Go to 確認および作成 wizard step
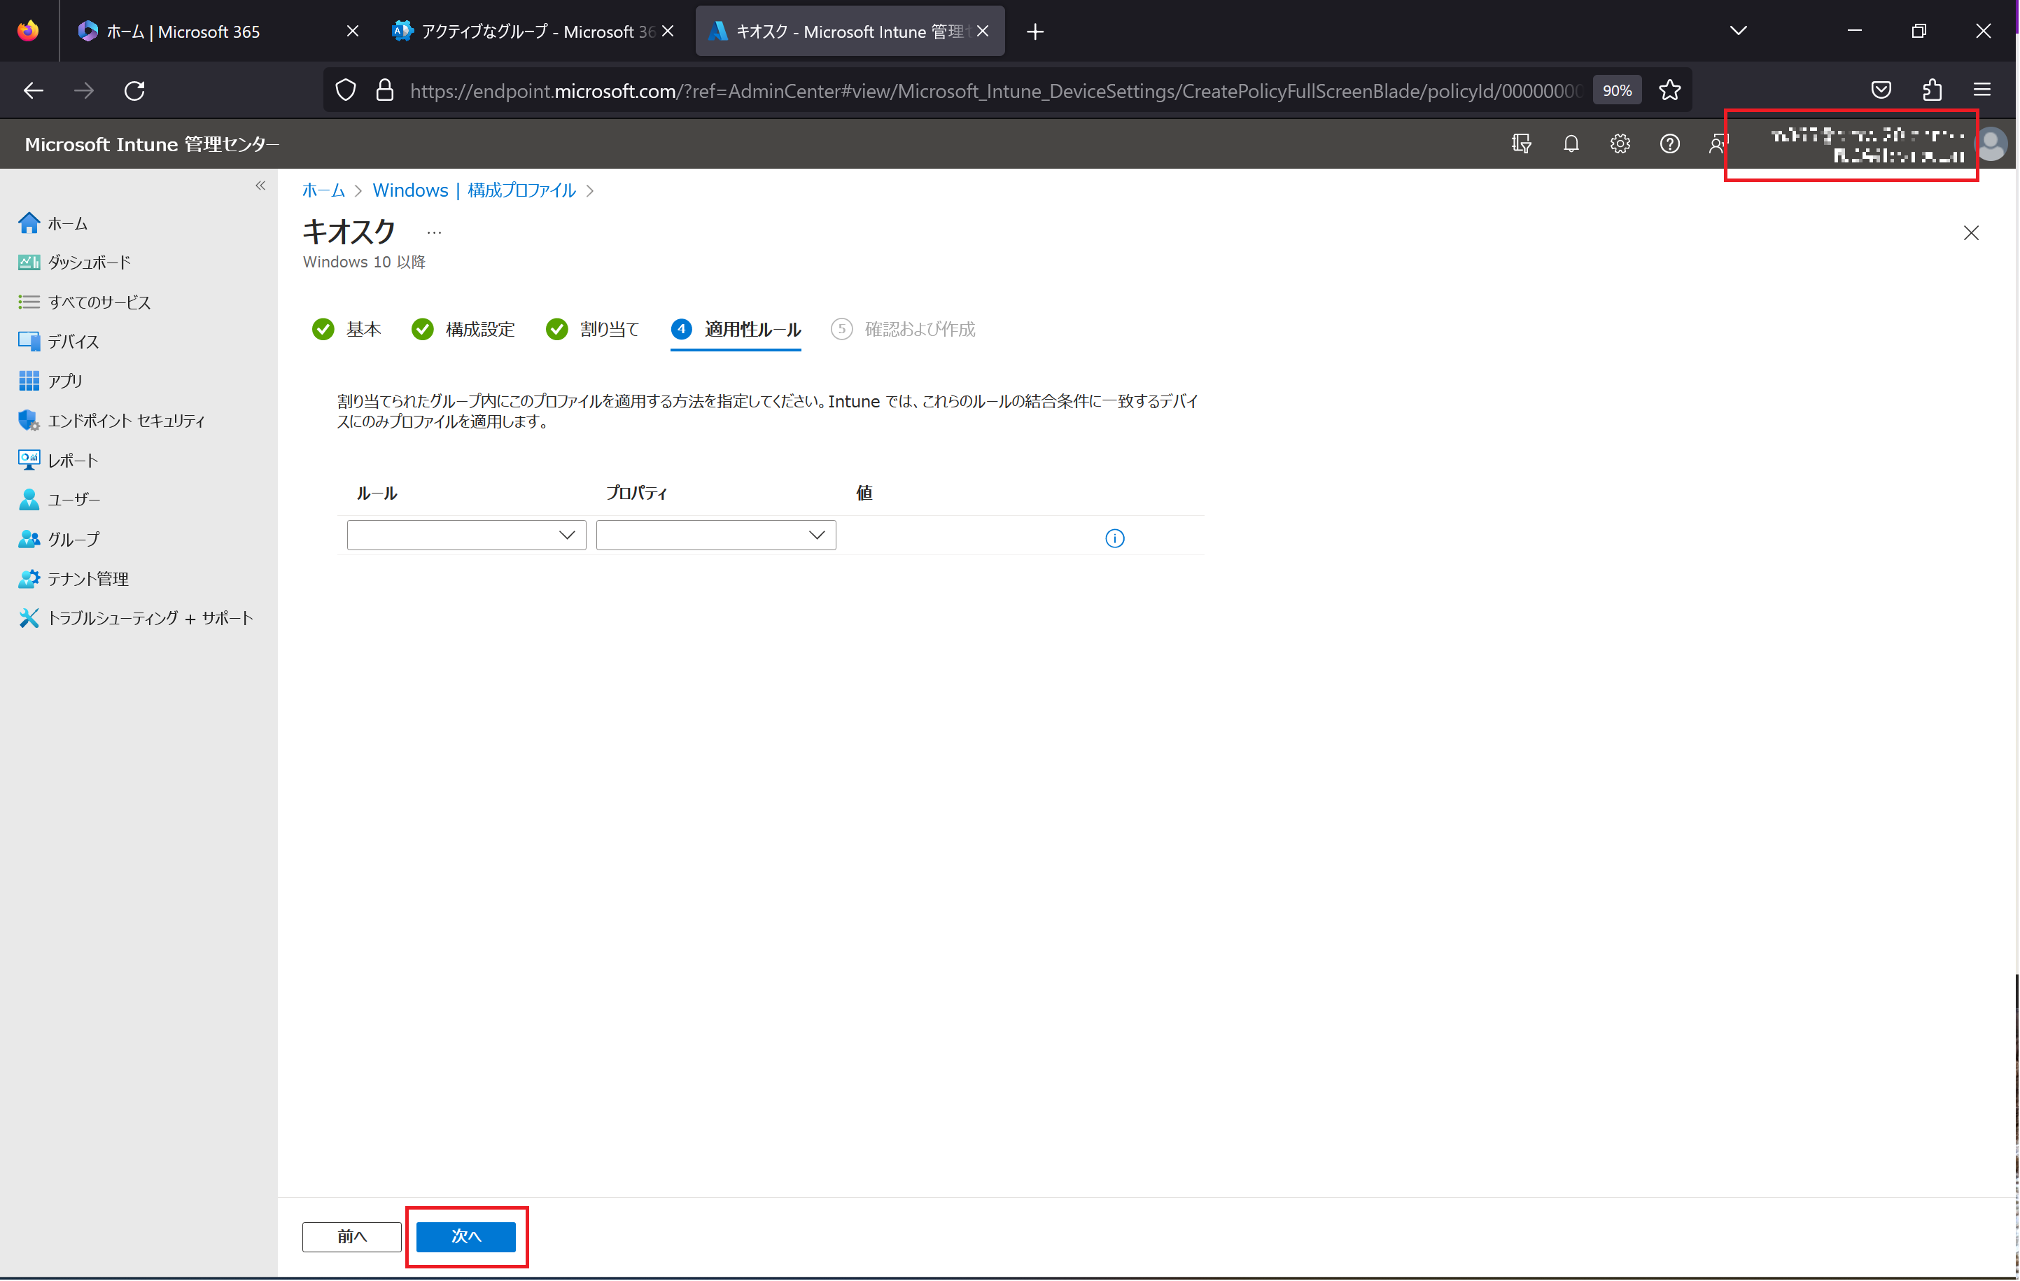 click(x=903, y=330)
